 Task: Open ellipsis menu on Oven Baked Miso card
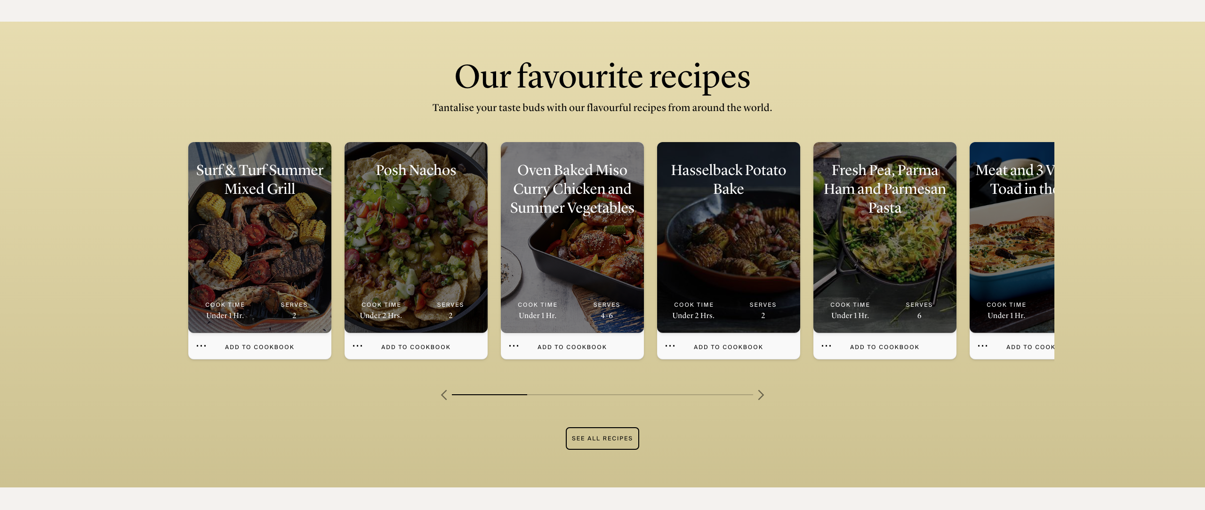coord(514,346)
